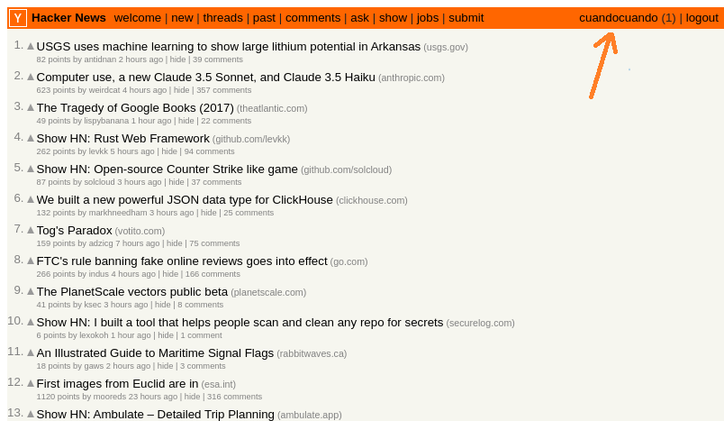Open the 'new' page in navigation
The height and width of the screenshot is (421, 724).
[182, 18]
